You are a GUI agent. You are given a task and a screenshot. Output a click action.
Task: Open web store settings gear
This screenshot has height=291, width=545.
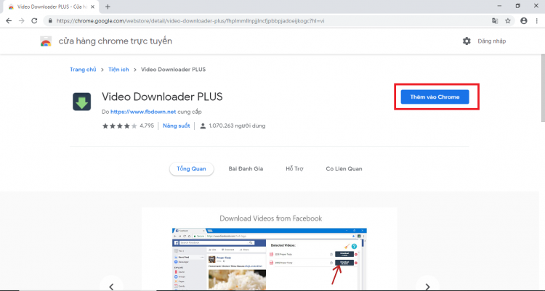coord(467,41)
